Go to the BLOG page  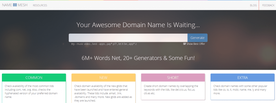click(x=253, y=5)
